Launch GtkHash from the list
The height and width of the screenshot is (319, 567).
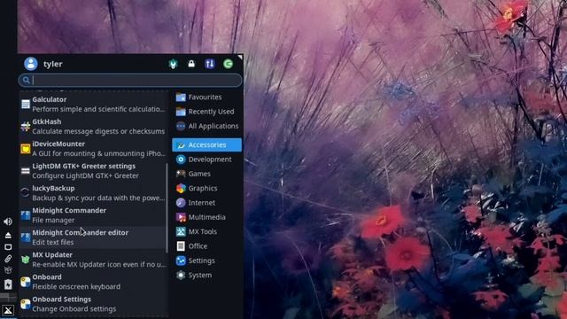coord(93,127)
